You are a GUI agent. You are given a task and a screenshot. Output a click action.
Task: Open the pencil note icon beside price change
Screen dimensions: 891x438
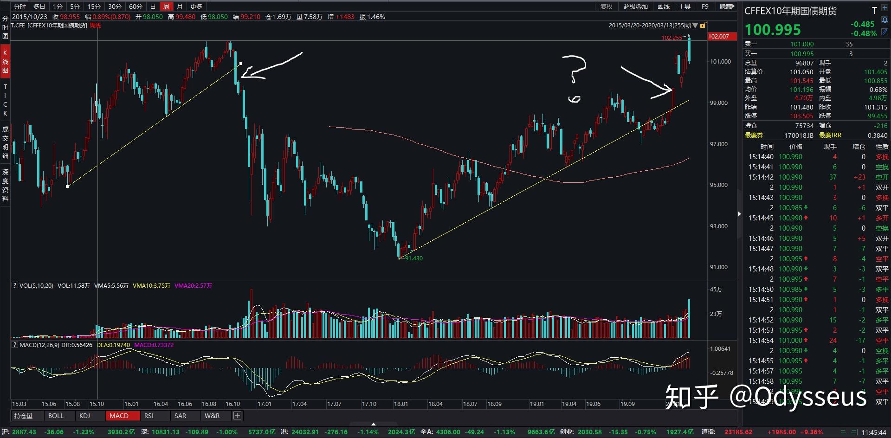(885, 33)
